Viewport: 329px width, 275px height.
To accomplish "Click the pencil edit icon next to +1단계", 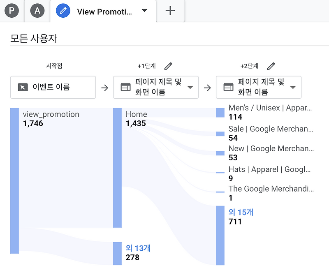I will coord(169,66).
